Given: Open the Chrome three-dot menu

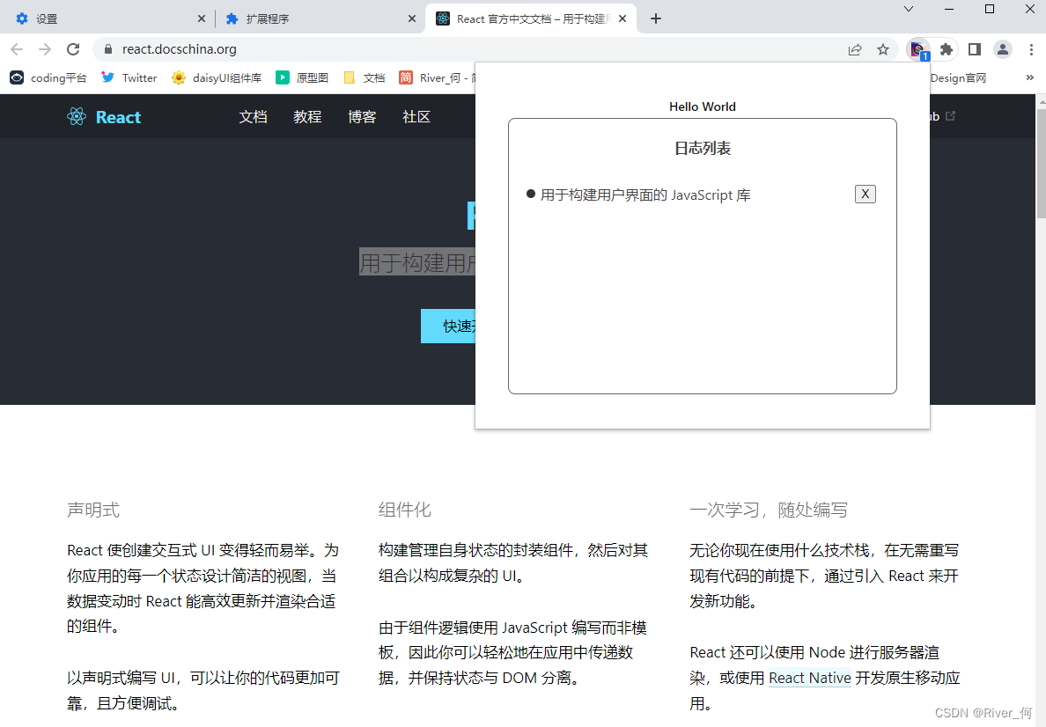Looking at the screenshot, I should click(1031, 49).
